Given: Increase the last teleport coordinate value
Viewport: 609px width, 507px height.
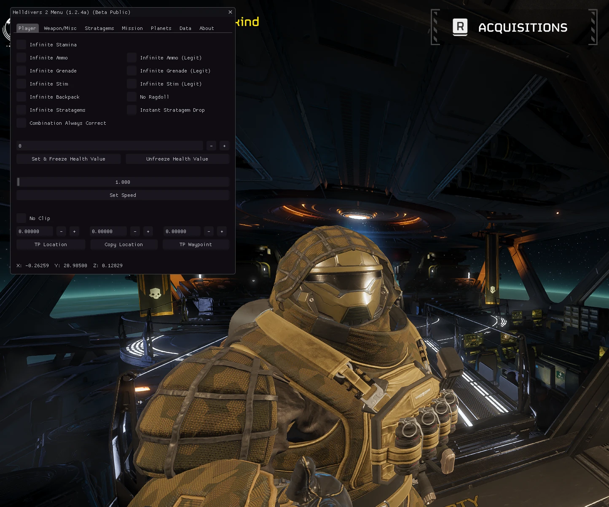Looking at the screenshot, I should (x=222, y=231).
